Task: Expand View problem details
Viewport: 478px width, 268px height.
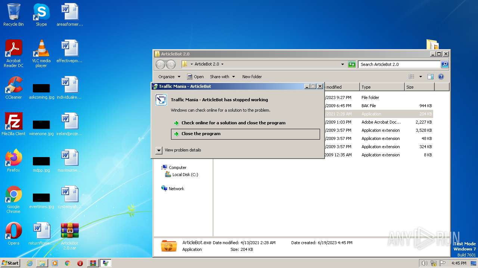Action: [x=179, y=150]
